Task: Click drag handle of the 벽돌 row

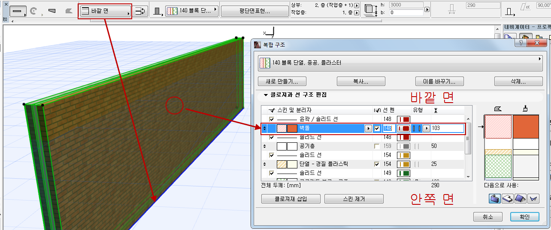Action: tap(264, 128)
